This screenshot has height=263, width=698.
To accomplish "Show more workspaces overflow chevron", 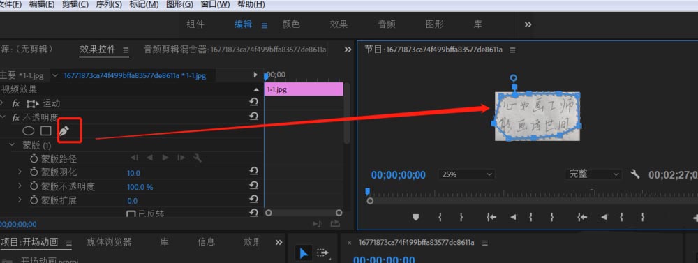I will tap(528, 24).
